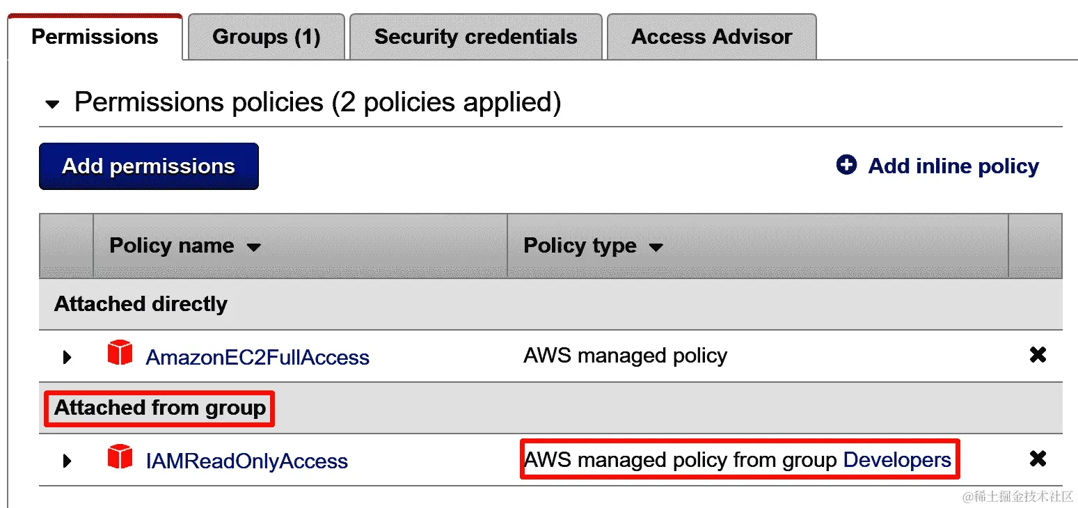The image size is (1078, 508).
Task: Click the Add permissions button
Action: tap(149, 166)
